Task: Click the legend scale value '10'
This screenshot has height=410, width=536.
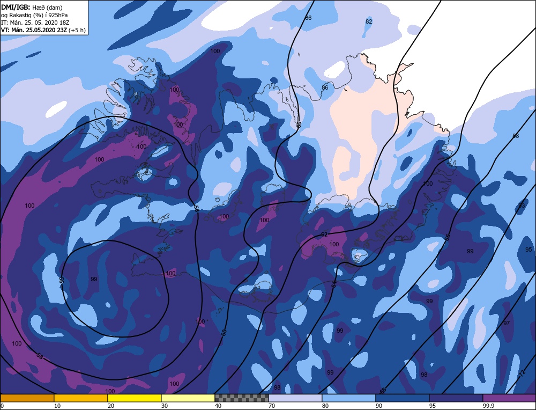Action: click(57, 406)
